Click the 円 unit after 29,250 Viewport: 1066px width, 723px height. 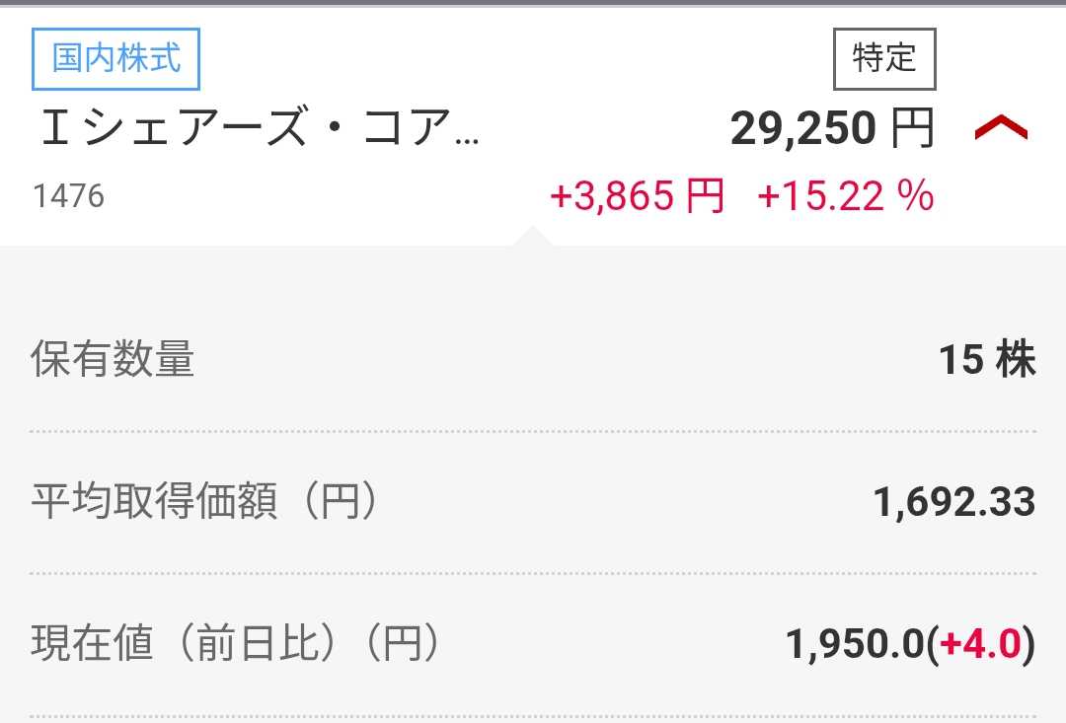(x=912, y=129)
